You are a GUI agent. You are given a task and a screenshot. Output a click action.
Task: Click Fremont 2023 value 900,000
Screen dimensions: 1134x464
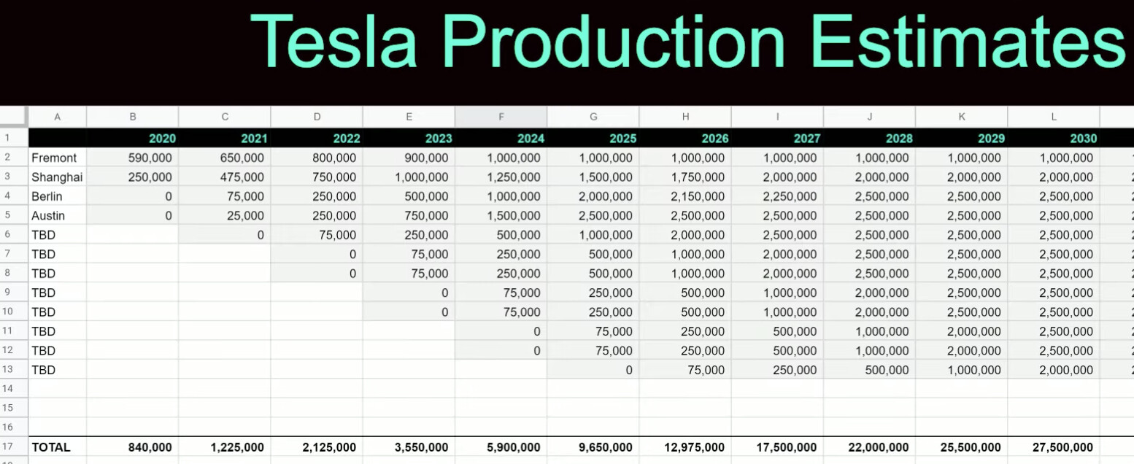click(409, 158)
